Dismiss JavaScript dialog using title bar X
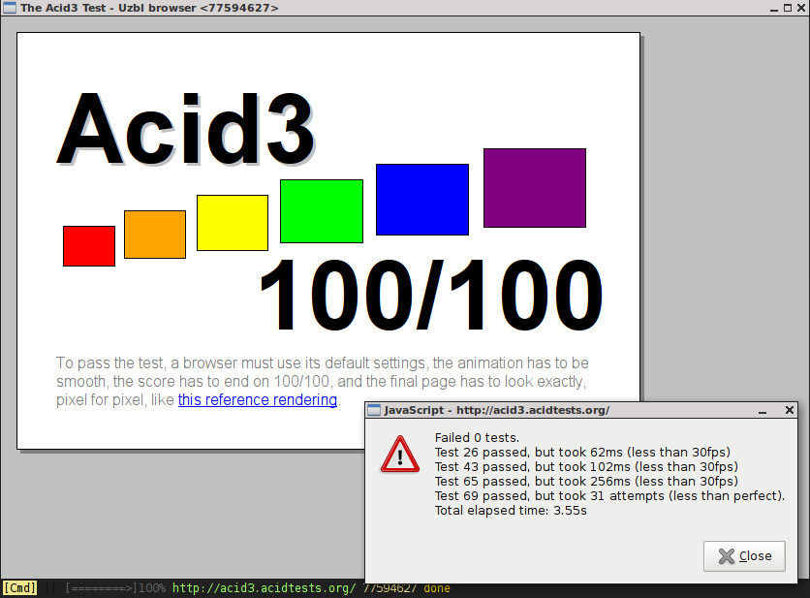The width and height of the screenshot is (810, 598). [x=790, y=410]
